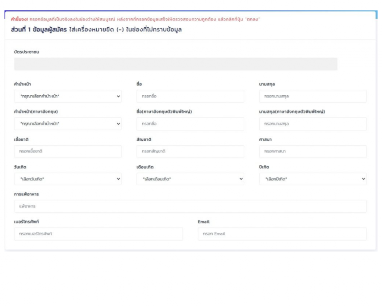Click the grey national ID field (บัตรประชาชน)

[x=176, y=64]
